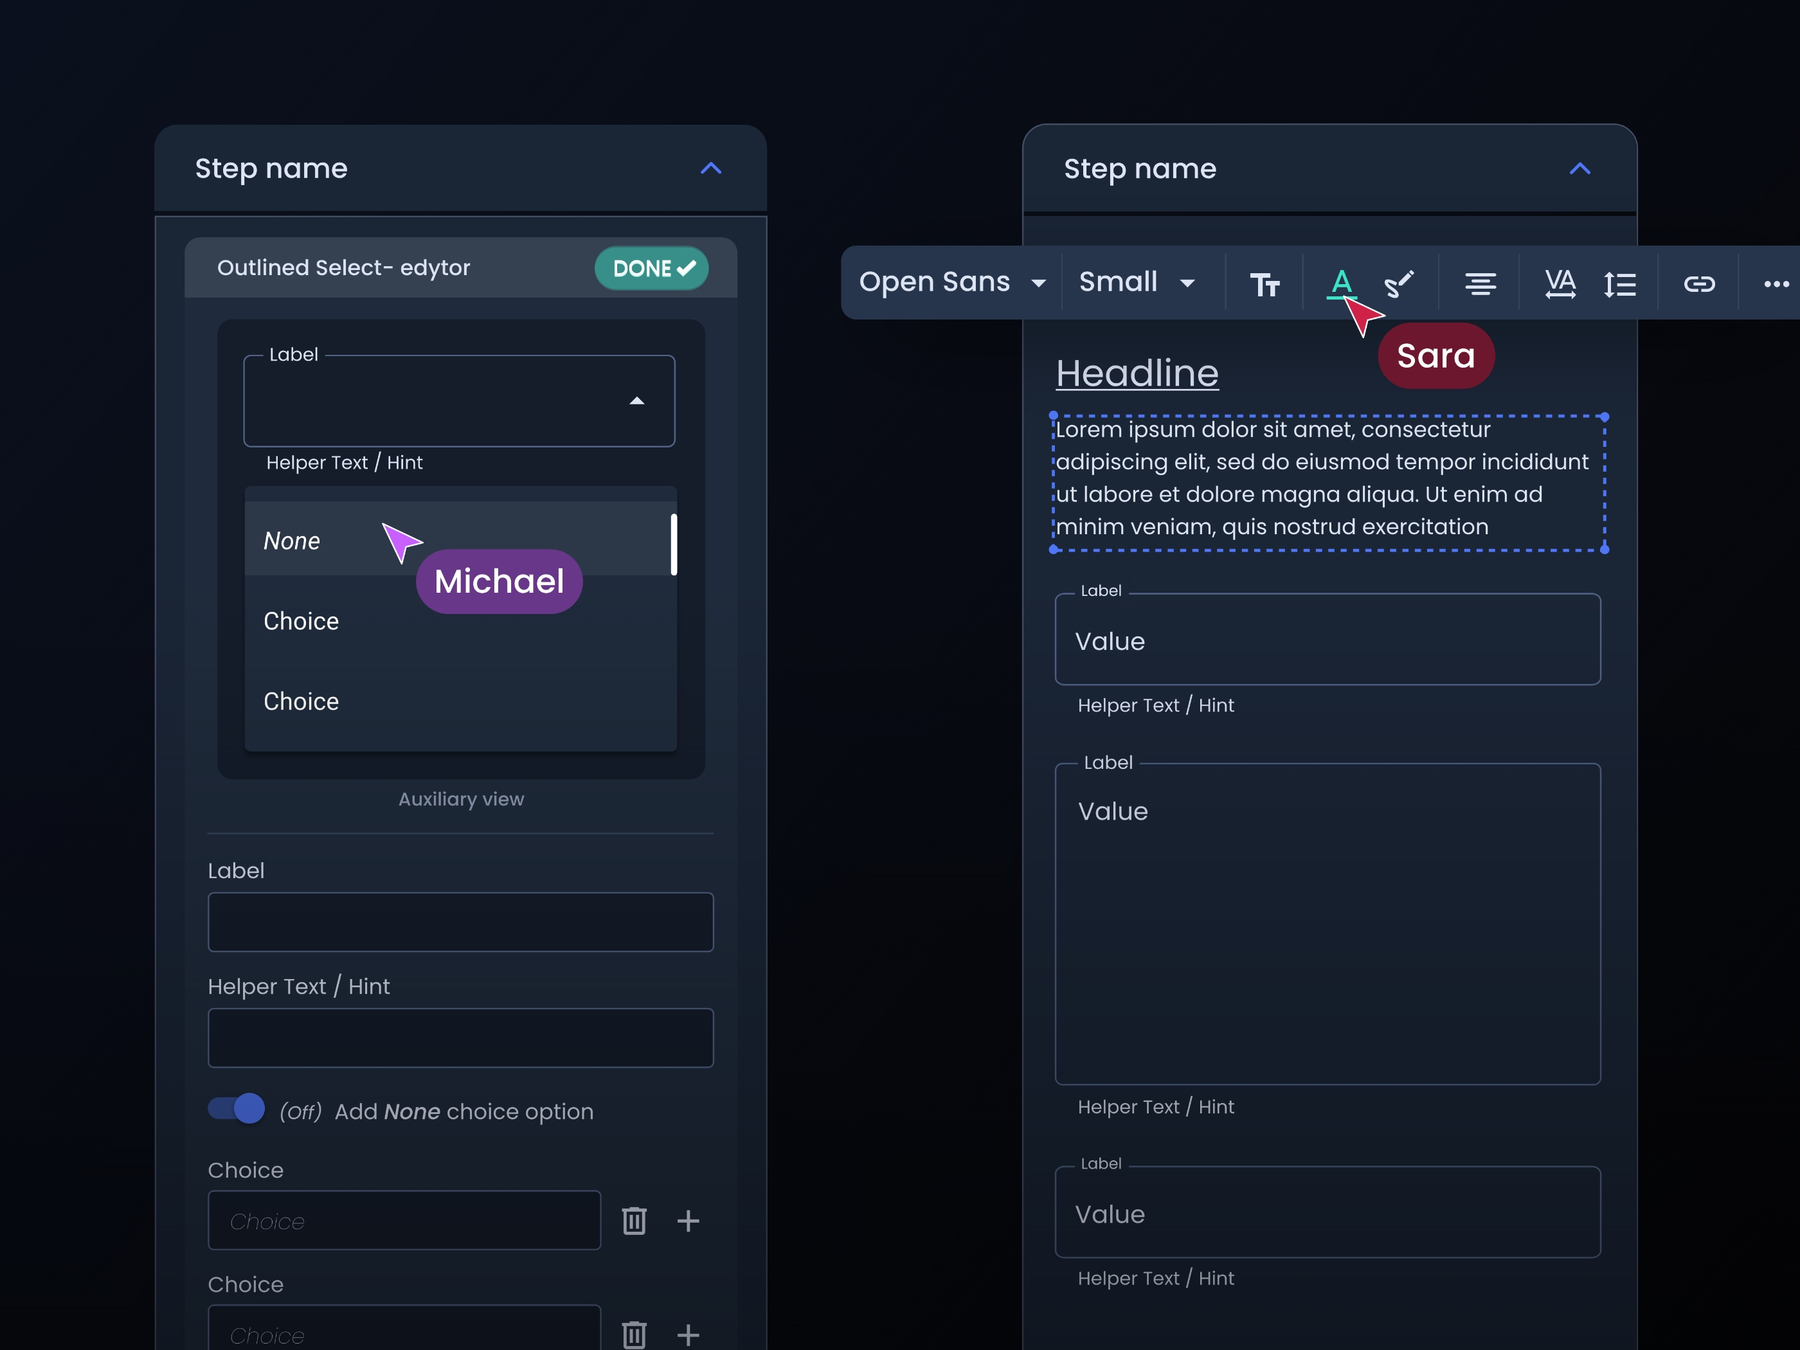
Task: Collapse the left Step name panel
Action: tap(710, 168)
